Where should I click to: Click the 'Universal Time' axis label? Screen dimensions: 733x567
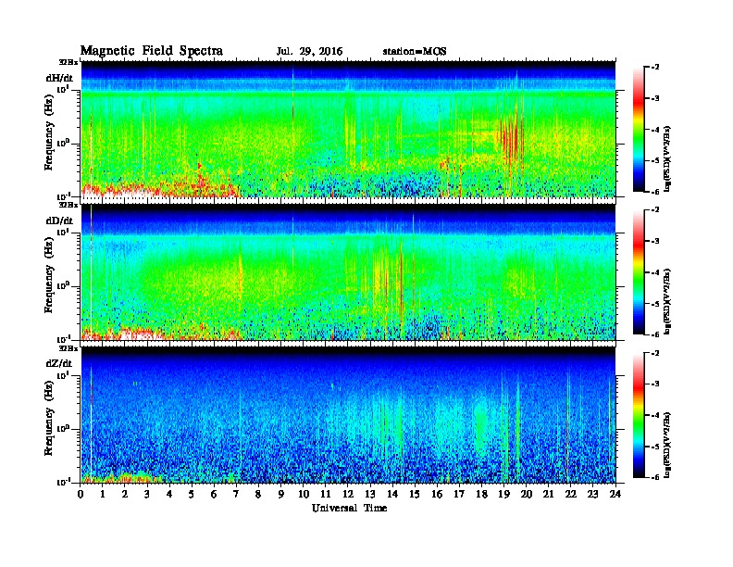pyautogui.click(x=349, y=508)
